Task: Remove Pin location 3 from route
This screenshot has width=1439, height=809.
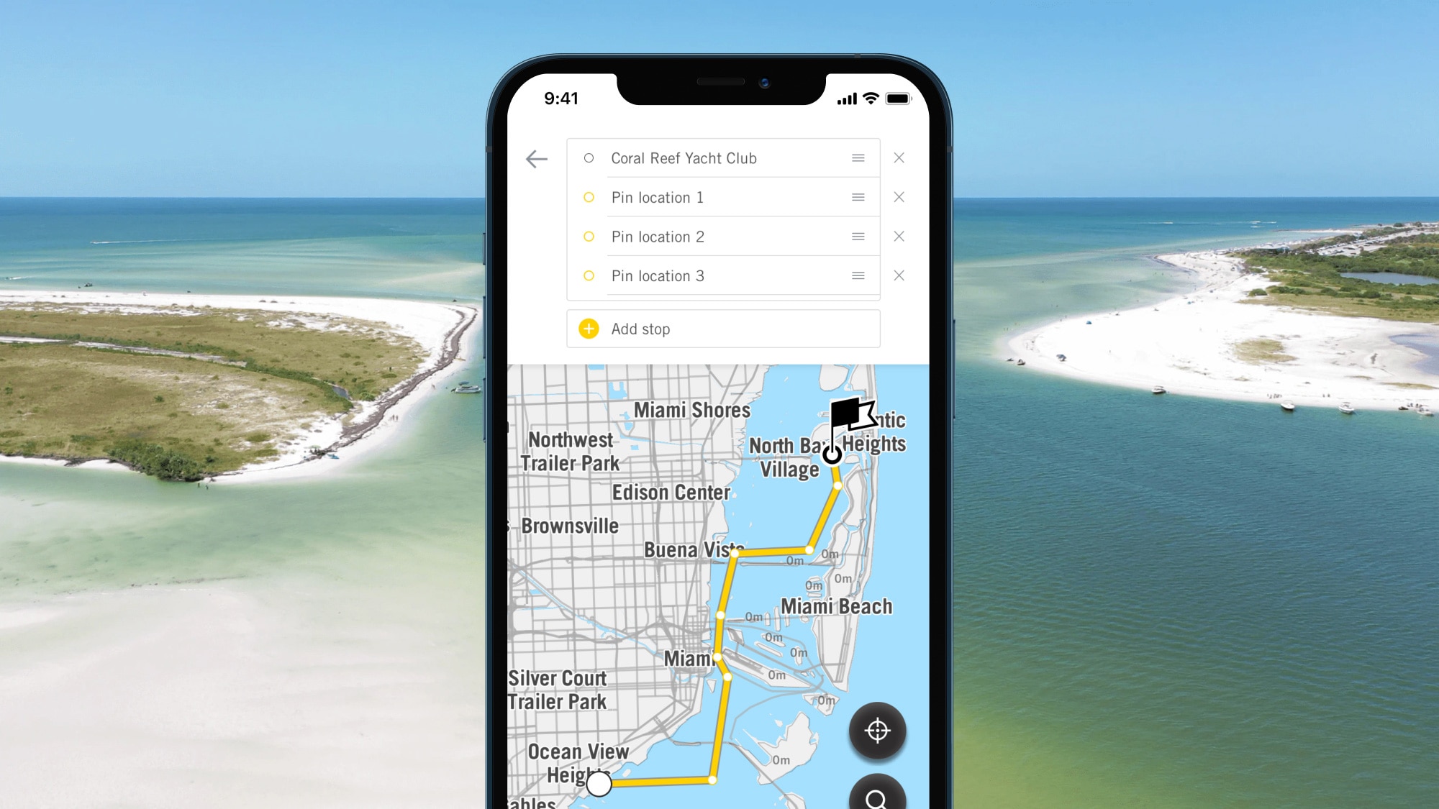Action: [899, 275]
